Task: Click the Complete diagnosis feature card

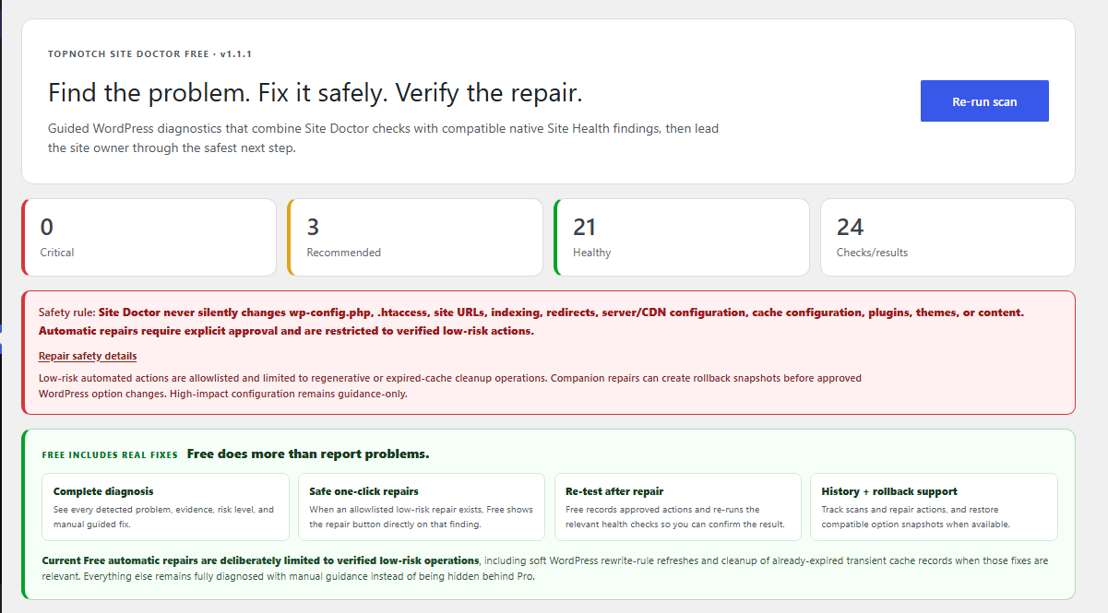Action: point(166,507)
